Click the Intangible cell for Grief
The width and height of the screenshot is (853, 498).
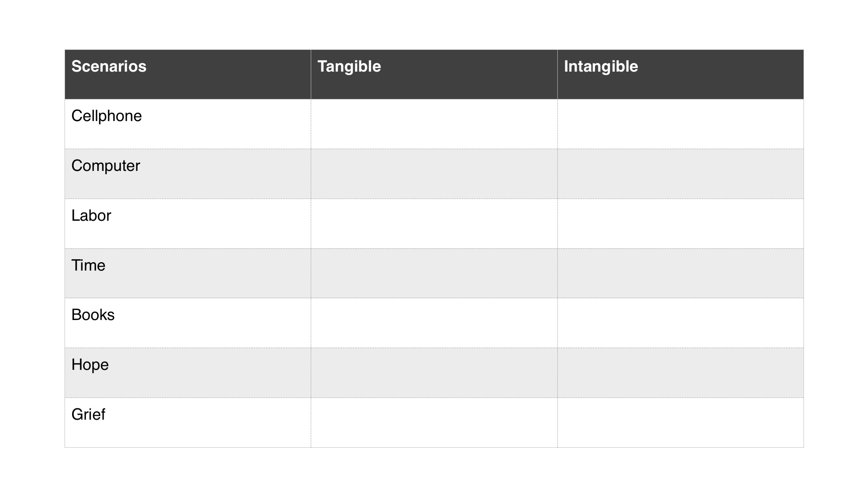(680, 422)
